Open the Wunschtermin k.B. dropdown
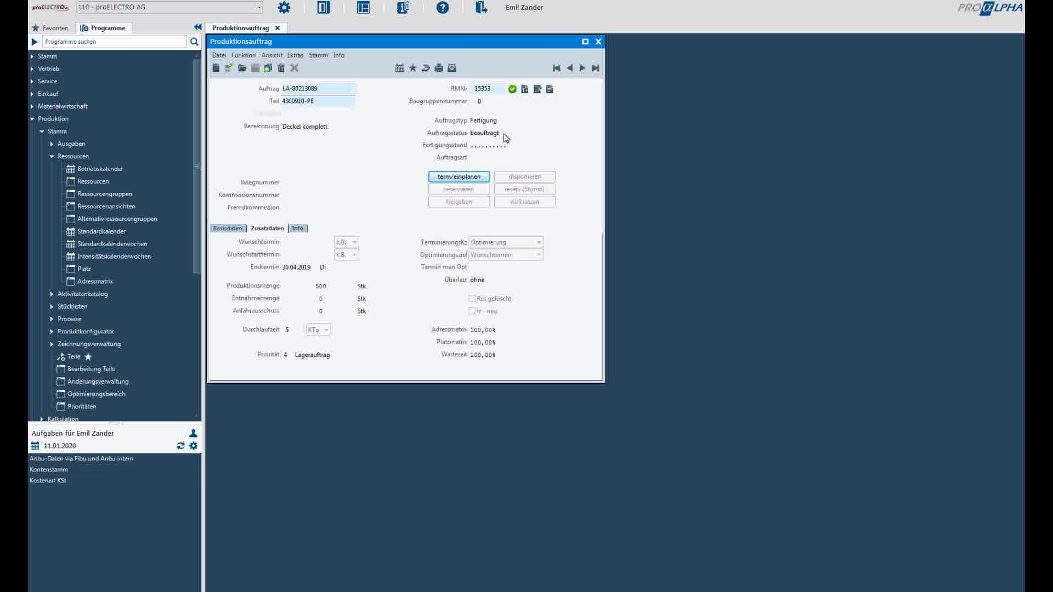 pyautogui.click(x=347, y=242)
